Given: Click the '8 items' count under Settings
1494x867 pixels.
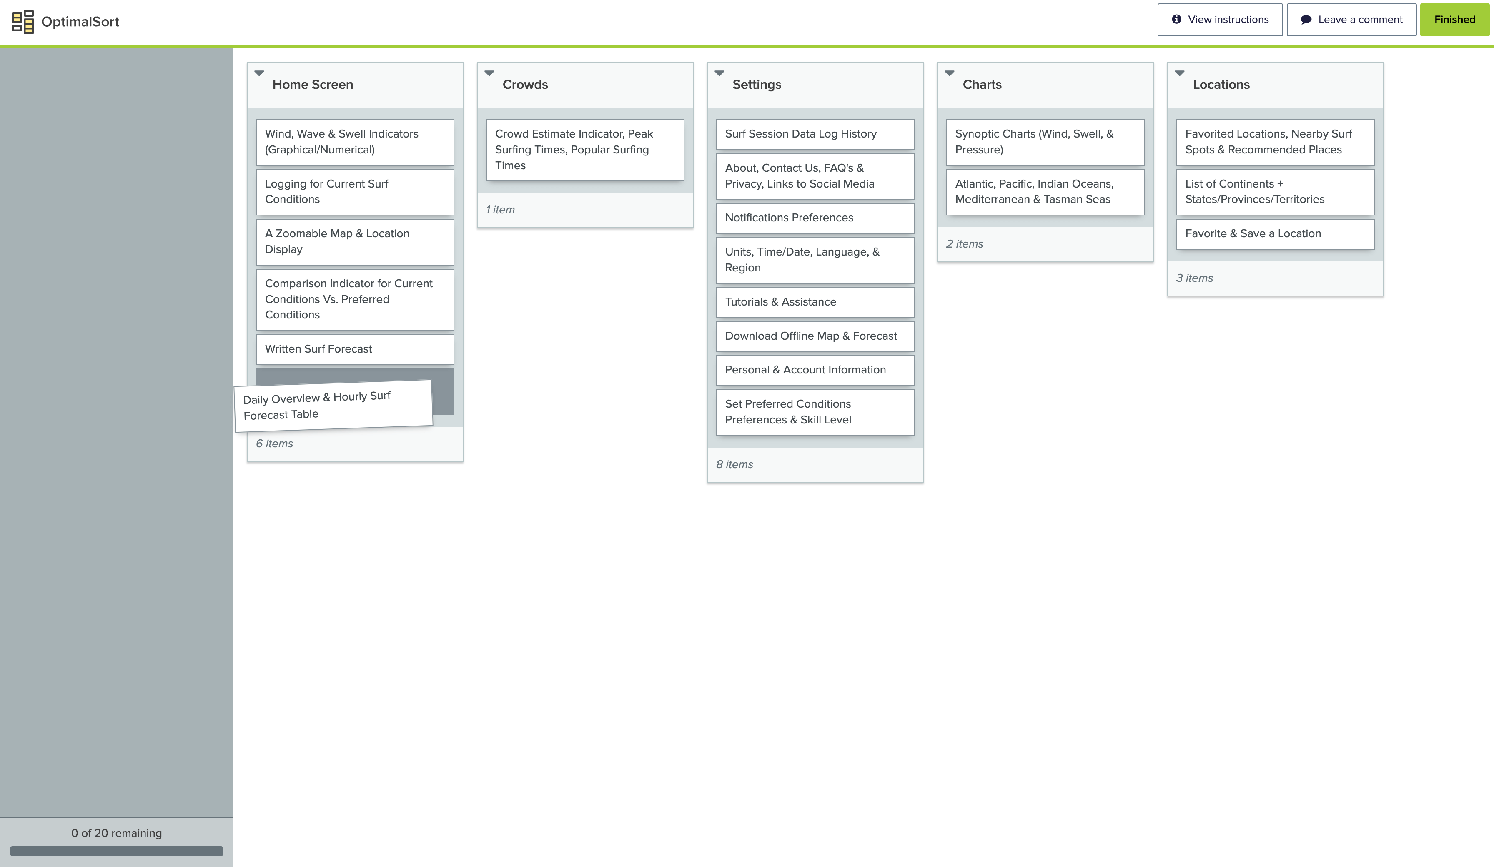Looking at the screenshot, I should coord(734,465).
